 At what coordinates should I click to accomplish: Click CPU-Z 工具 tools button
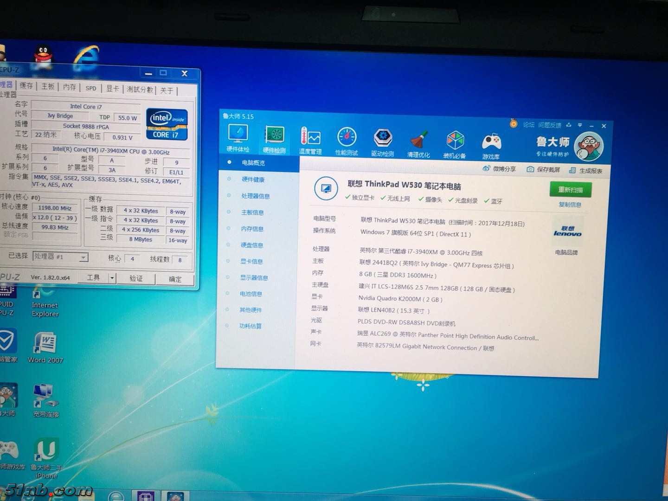pos(93,277)
